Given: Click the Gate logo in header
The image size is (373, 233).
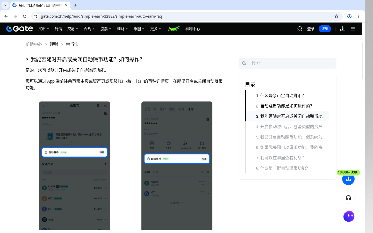Looking at the screenshot, I should (x=20, y=29).
